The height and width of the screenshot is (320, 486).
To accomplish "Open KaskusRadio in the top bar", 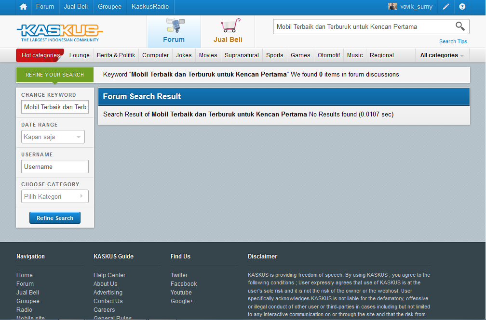I will (150, 7).
